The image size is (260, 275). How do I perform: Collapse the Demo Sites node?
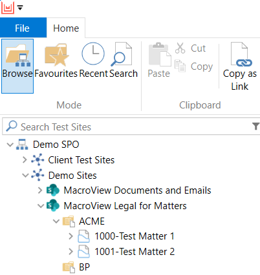[x=25, y=176]
